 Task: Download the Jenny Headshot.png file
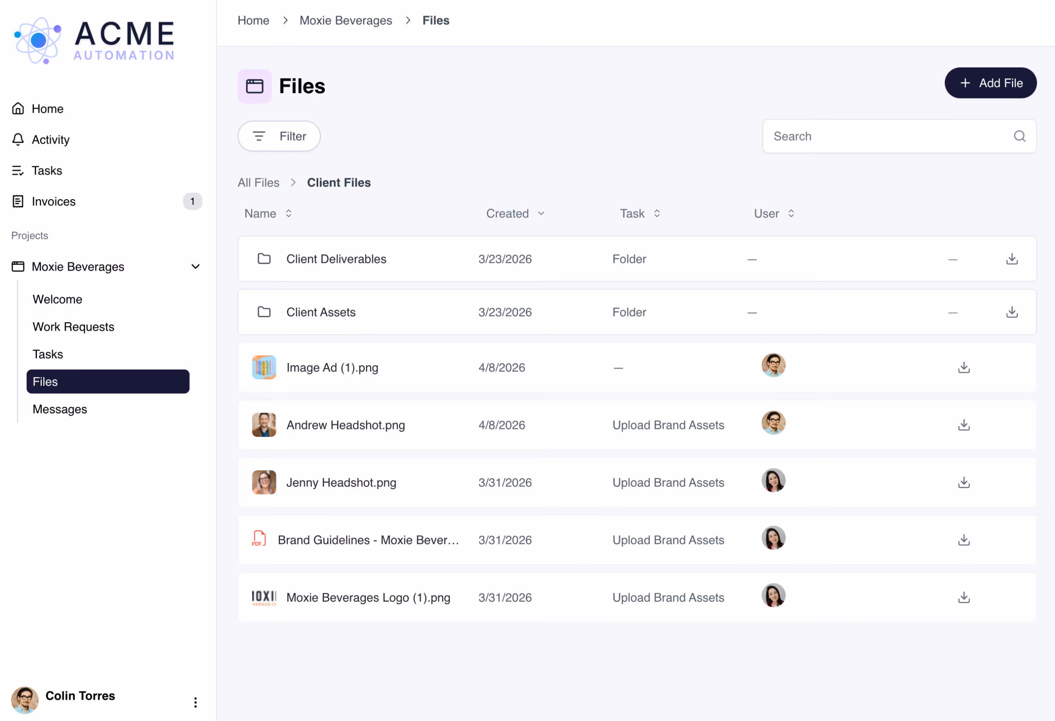coord(963,482)
